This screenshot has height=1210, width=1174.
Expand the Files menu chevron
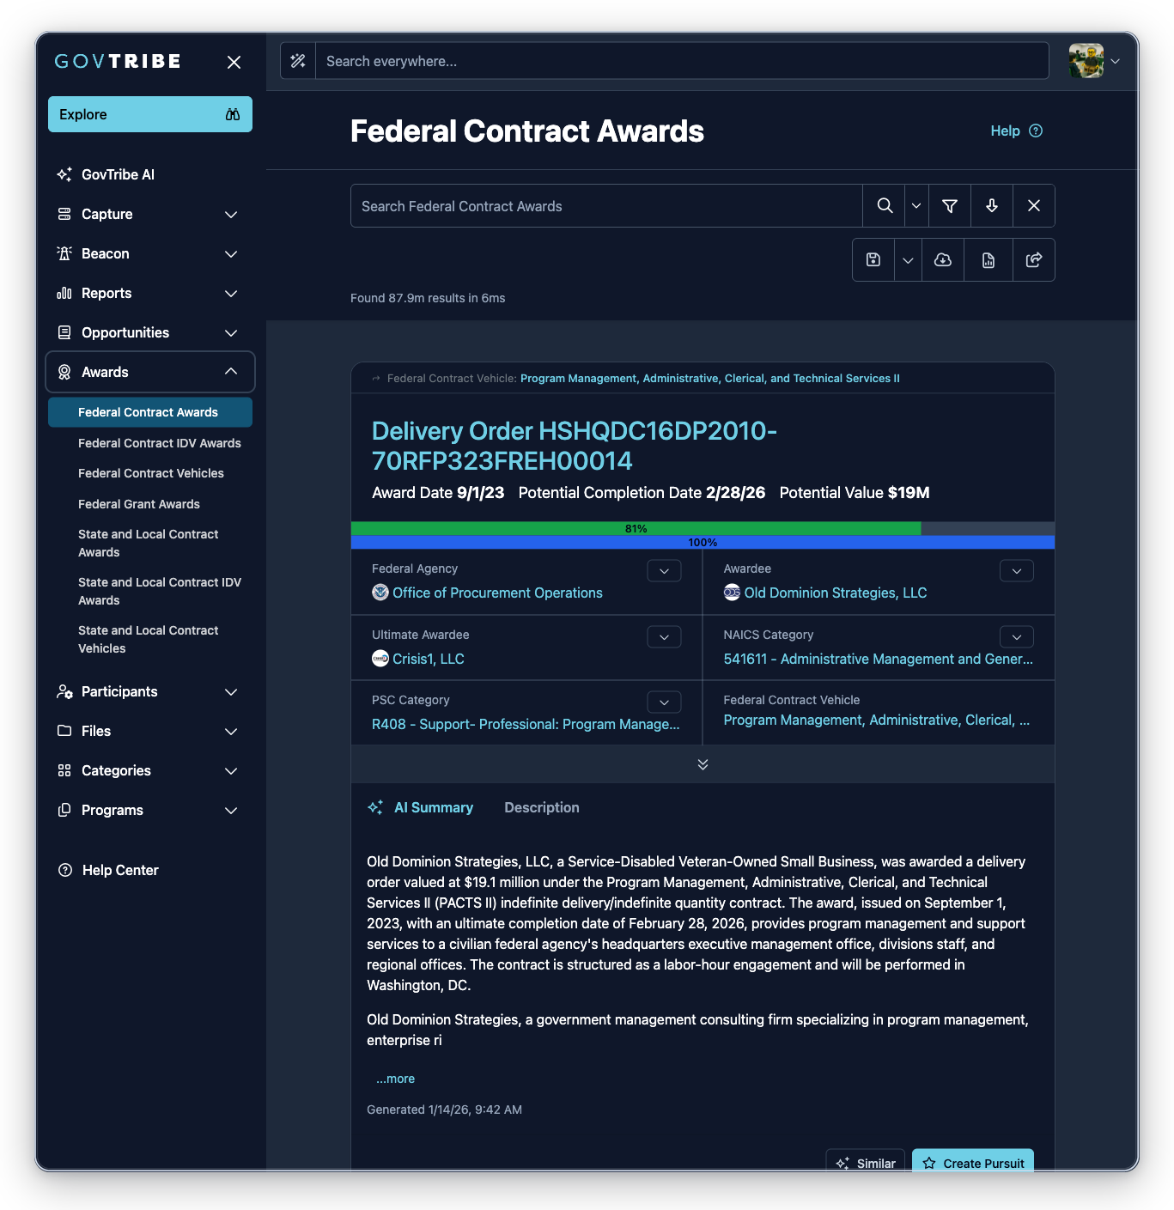tap(231, 731)
